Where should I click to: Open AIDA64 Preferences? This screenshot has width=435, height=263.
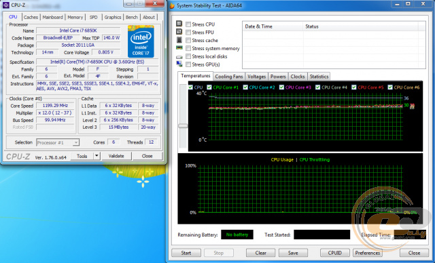point(368,253)
